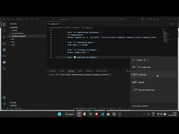Split the editor to the right
The height and width of the screenshot is (134, 179).
click(x=171, y=24)
